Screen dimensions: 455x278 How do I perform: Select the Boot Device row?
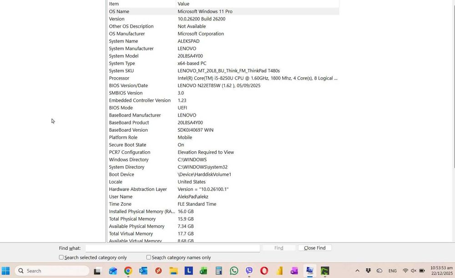point(223,174)
